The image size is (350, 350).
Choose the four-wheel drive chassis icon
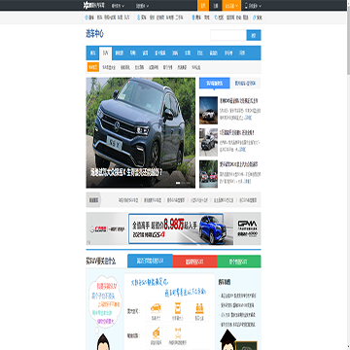tap(178, 333)
